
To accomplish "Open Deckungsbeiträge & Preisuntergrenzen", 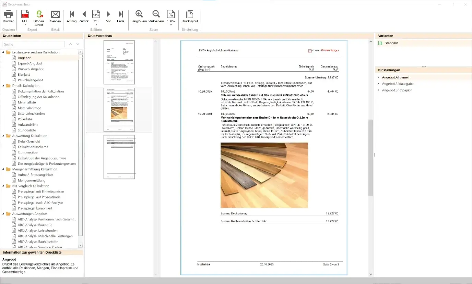I will point(47,163).
